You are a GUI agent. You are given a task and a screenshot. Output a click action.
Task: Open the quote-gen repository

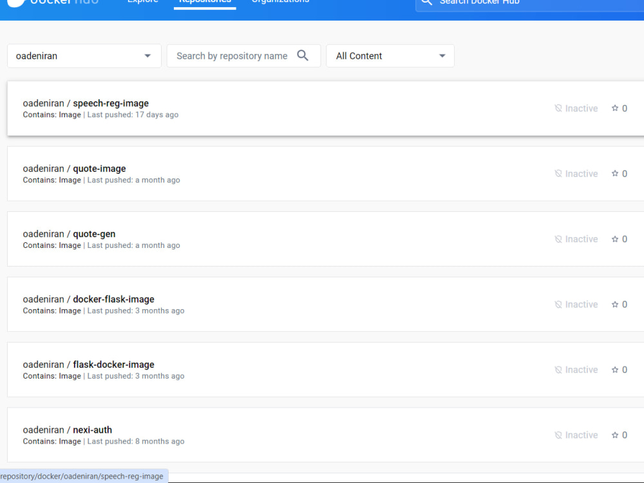pyautogui.click(x=94, y=234)
